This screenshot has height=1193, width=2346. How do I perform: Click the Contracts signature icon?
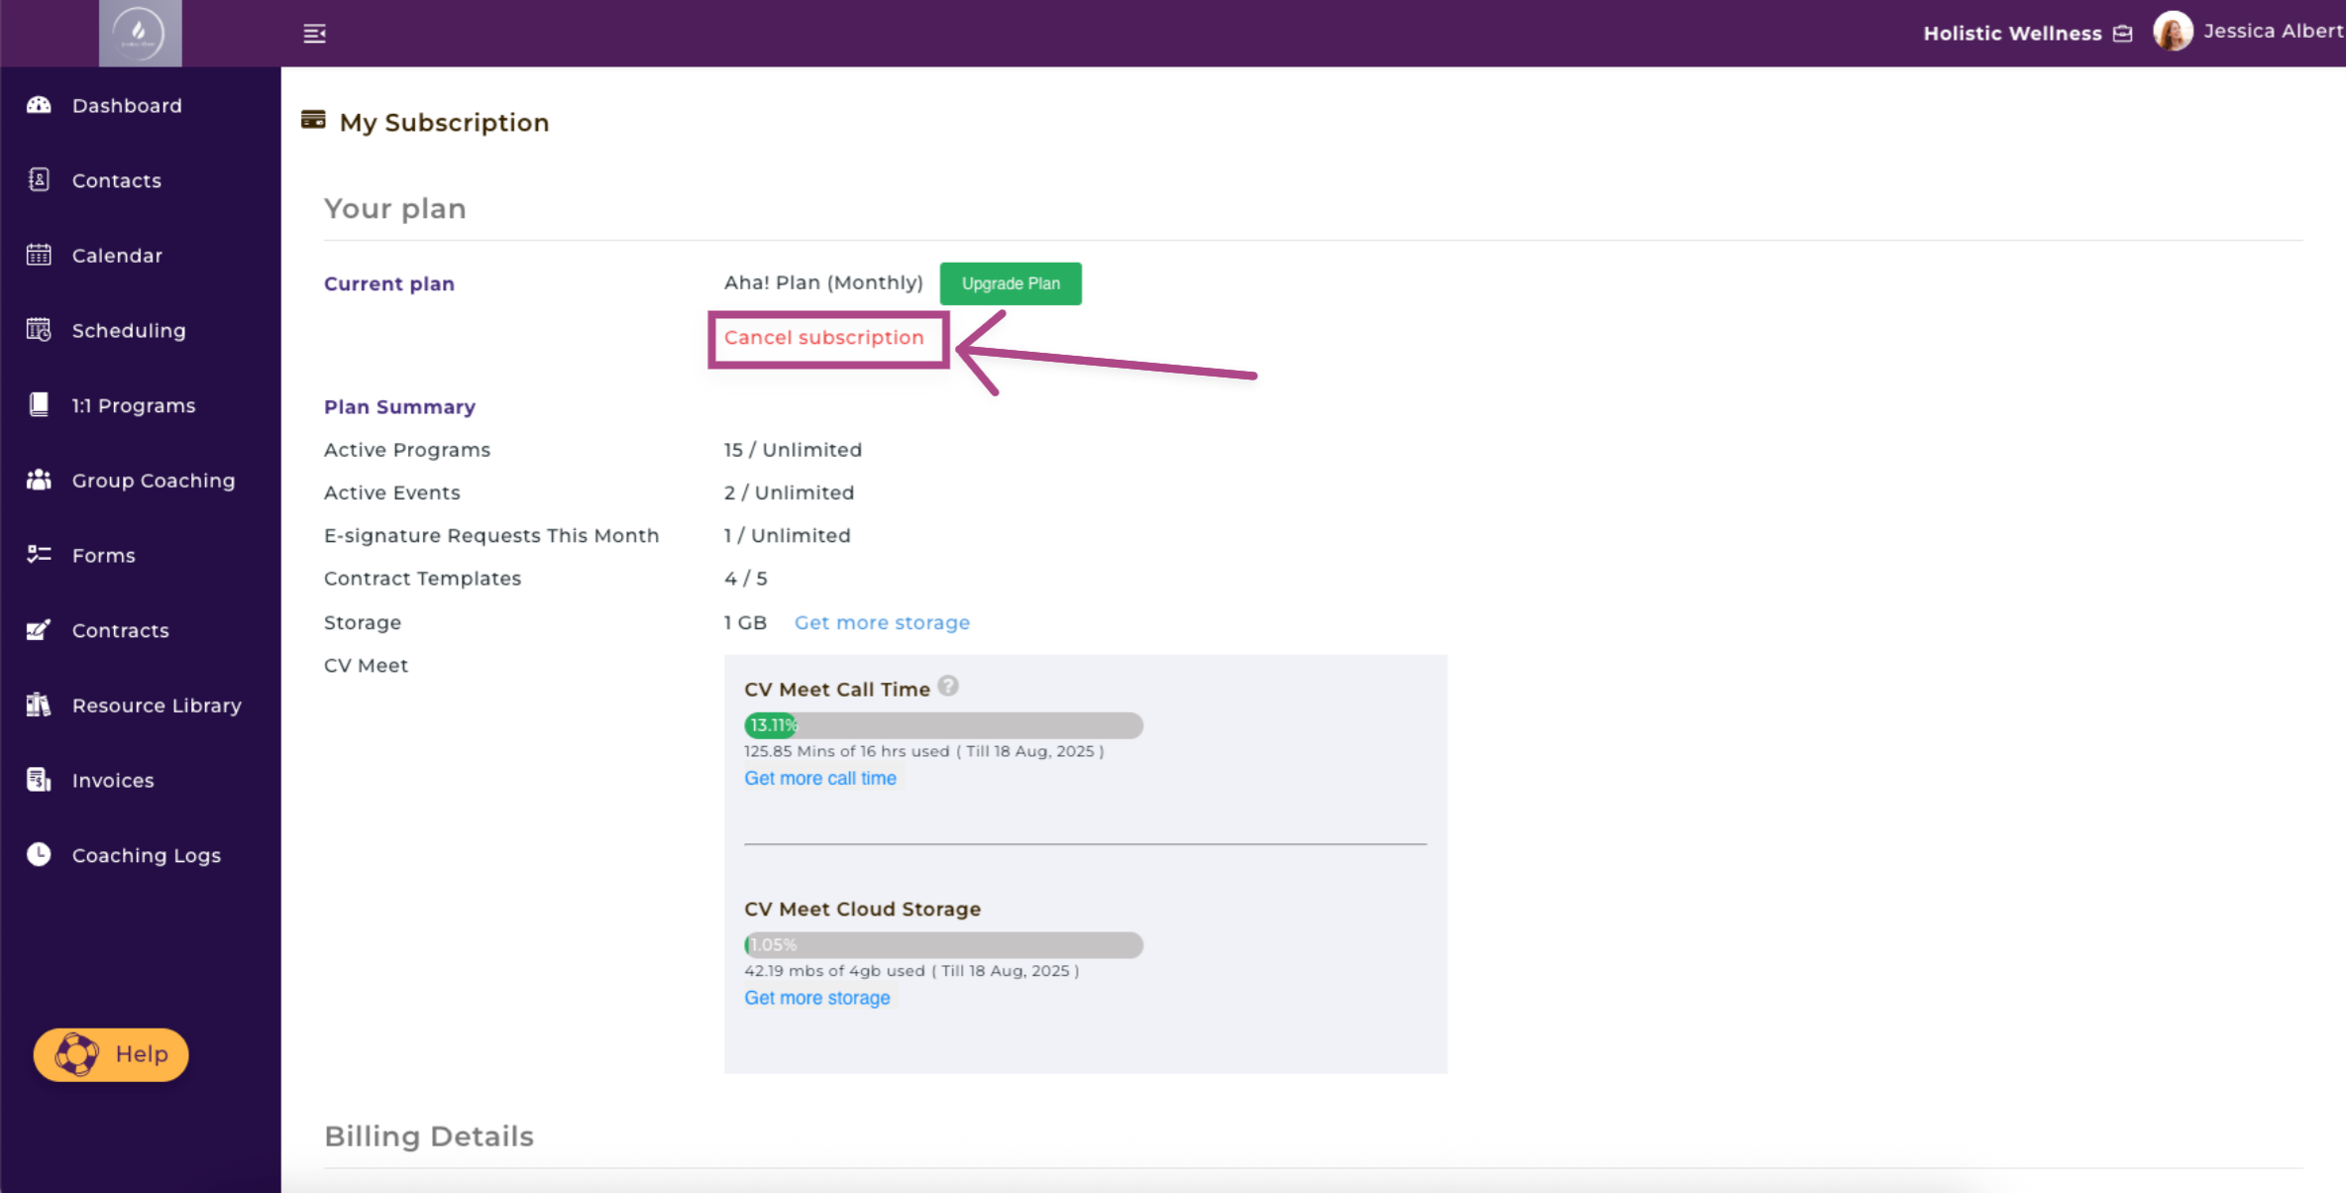(x=39, y=629)
